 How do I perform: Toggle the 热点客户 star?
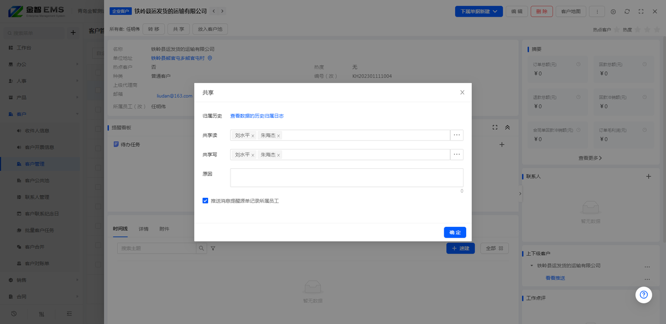(x=617, y=30)
